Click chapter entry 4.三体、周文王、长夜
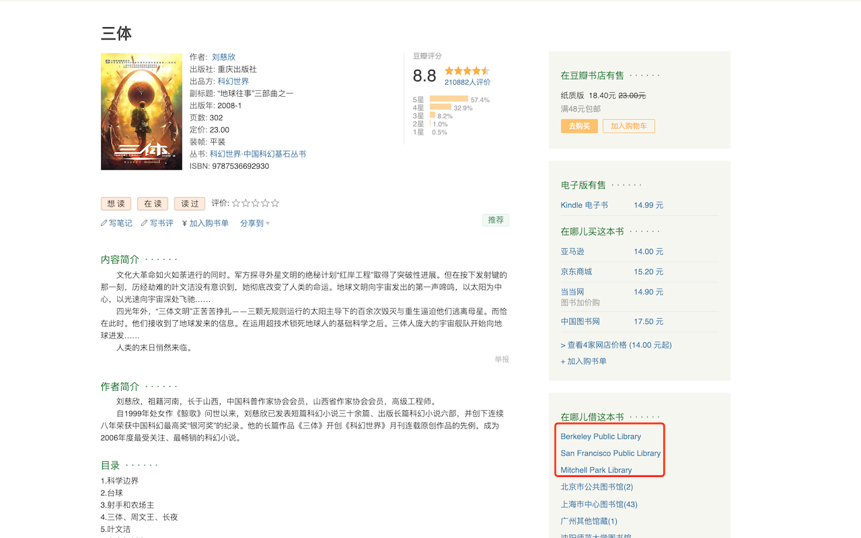 pyautogui.click(x=139, y=517)
